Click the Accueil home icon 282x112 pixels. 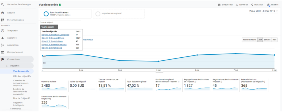(x=3, y=13)
